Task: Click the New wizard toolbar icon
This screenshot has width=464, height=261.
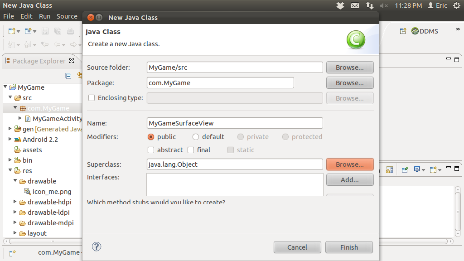Action: tap(12, 31)
